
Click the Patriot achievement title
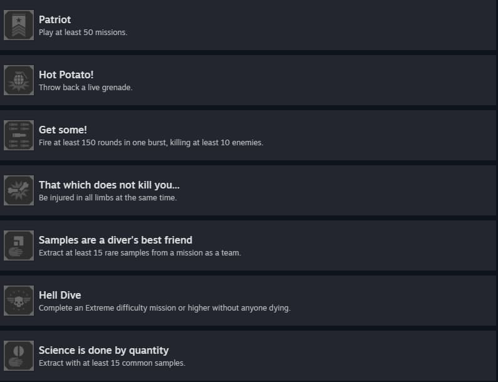click(x=55, y=19)
